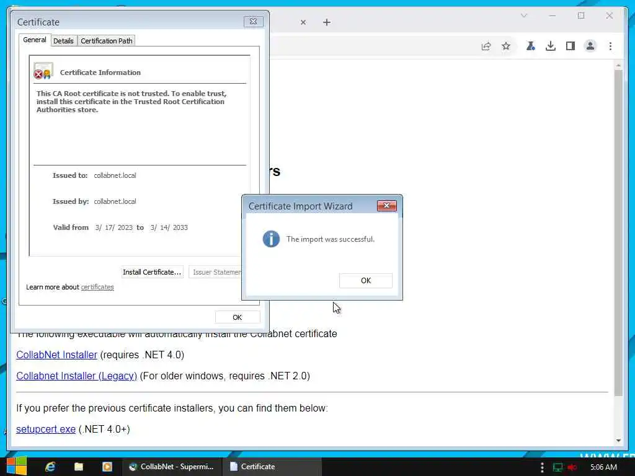Open the tab search chevron
The image size is (635, 476).
(523, 15)
